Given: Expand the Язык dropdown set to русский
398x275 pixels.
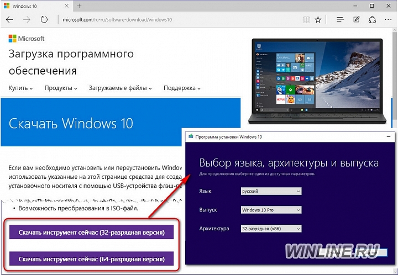Looking at the screenshot, I should coord(271,191).
